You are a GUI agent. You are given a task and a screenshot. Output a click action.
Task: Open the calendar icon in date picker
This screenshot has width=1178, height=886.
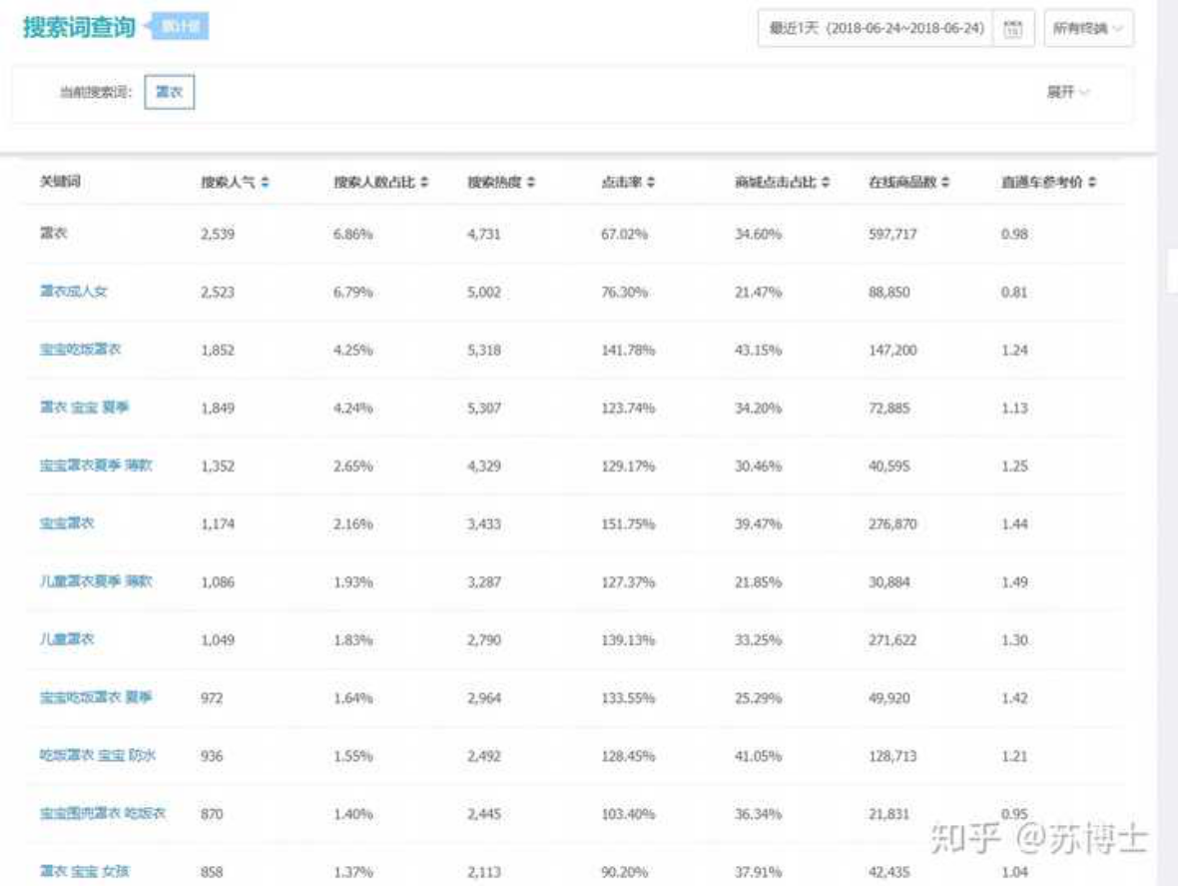pos(1012,29)
